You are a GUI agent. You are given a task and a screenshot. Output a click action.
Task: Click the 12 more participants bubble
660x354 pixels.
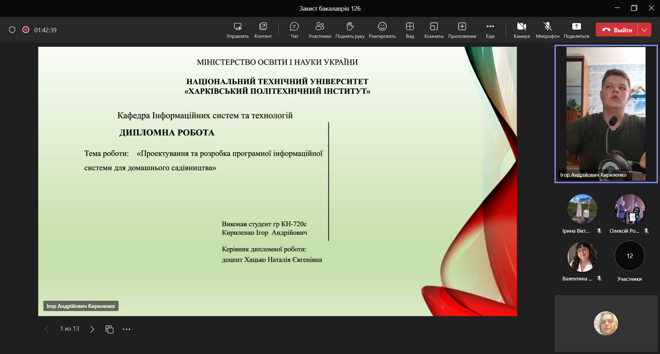(629, 256)
